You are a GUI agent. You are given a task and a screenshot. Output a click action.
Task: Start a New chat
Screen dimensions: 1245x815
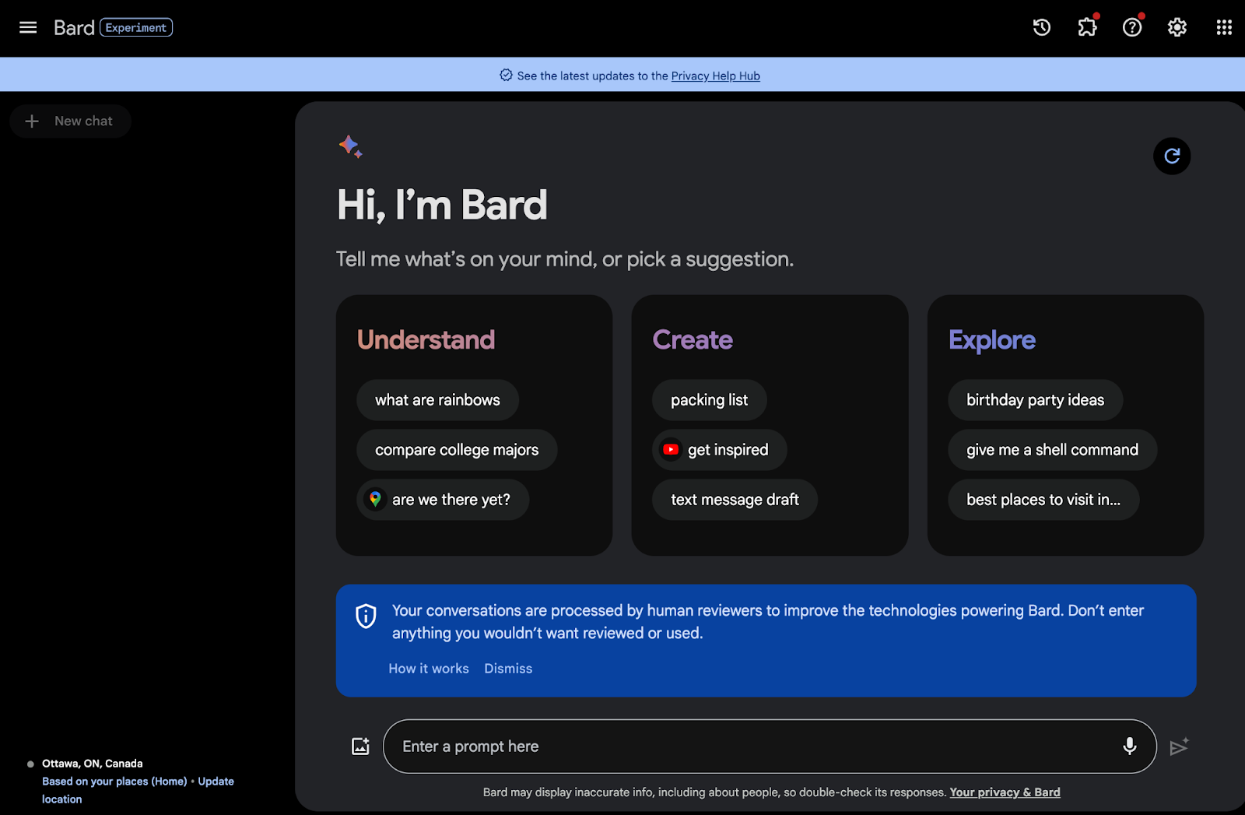70,121
